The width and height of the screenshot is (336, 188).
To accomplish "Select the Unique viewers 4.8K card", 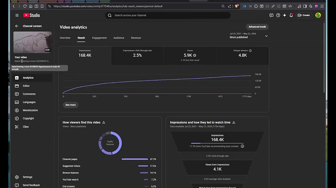I will pyautogui.click(x=243, y=56).
